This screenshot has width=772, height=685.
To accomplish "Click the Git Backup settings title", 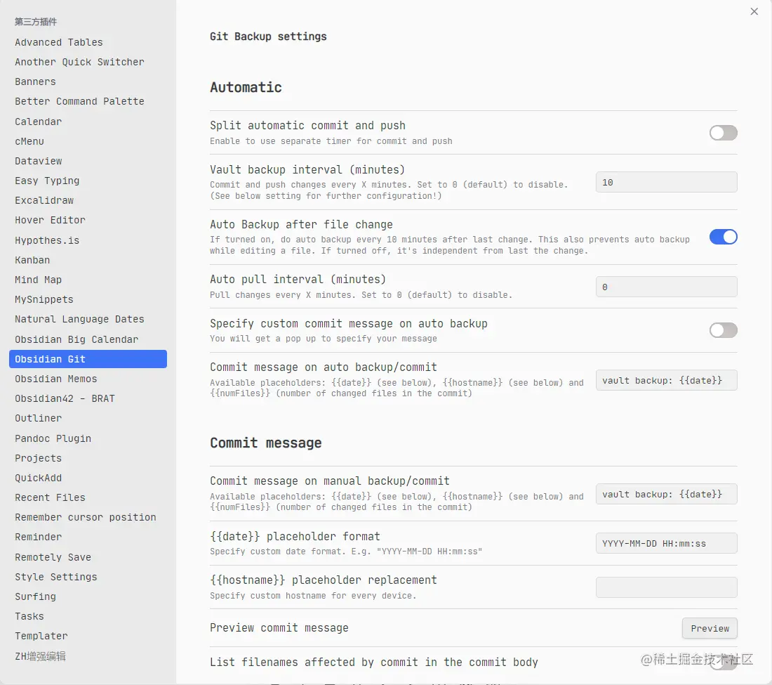I will pyautogui.click(x=268, y=37).
